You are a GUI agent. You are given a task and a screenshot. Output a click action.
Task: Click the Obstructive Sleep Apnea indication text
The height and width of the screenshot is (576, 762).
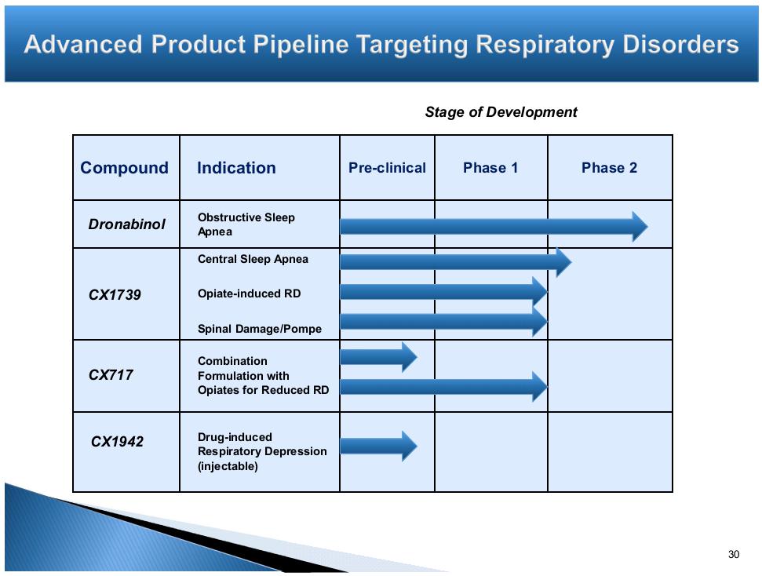(x=246, y=224)
